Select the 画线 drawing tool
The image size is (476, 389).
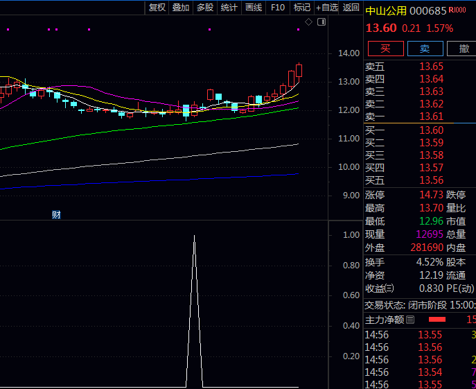[254, 8]
